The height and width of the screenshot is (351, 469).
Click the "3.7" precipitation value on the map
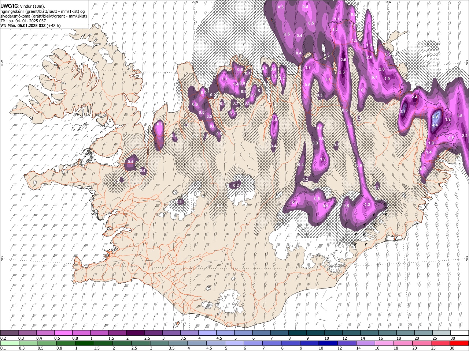pyautogui.click(x=403, y=111)
